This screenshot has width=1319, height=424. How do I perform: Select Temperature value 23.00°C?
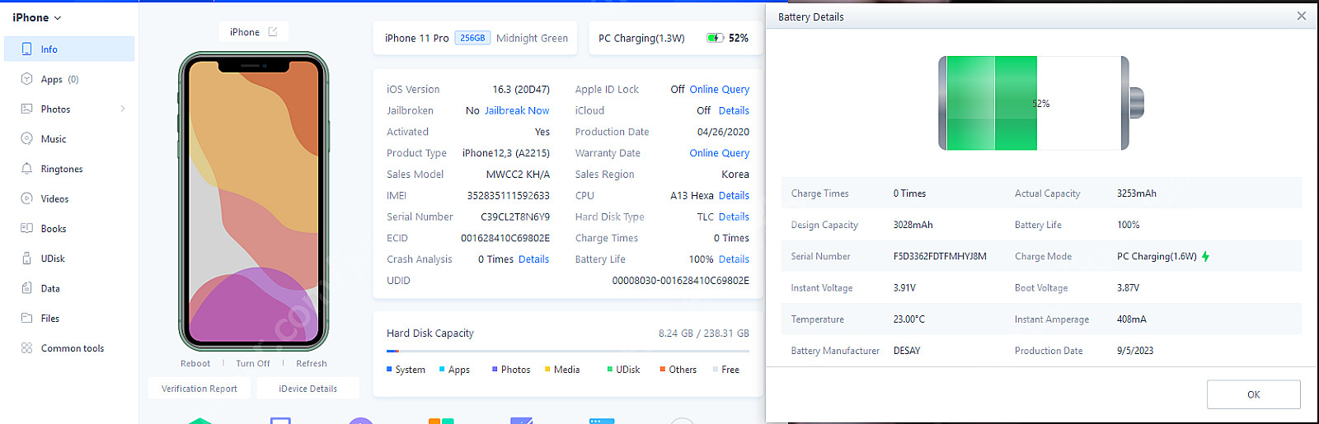point(909,319)
